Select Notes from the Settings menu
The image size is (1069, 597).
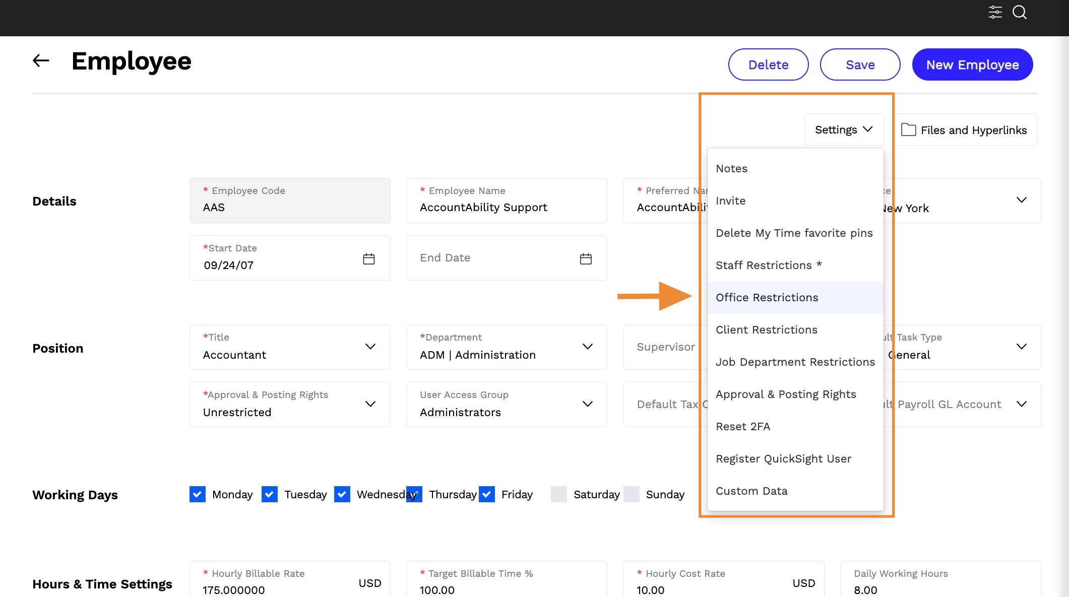pos(795,168)
